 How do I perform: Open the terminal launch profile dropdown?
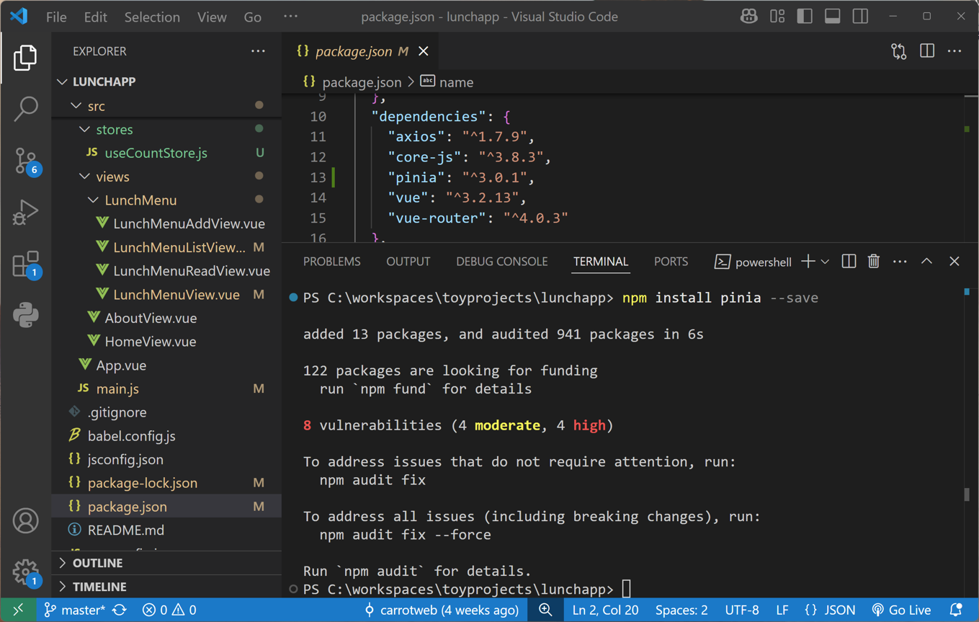826,262
